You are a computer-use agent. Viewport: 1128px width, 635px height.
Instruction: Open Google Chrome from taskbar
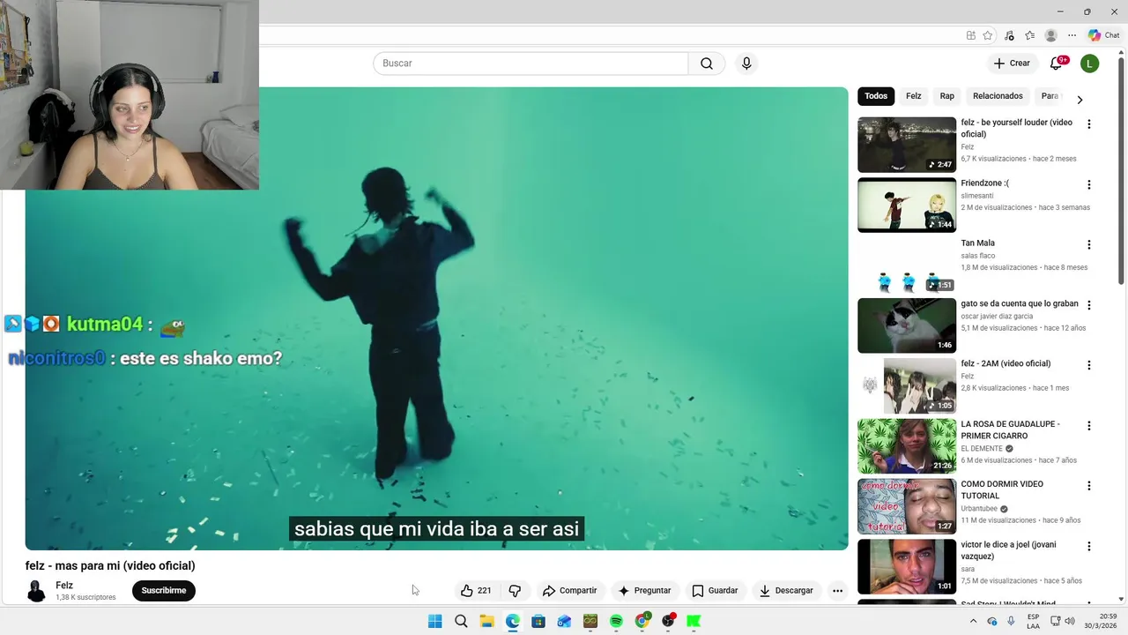[x=642, y=621]
